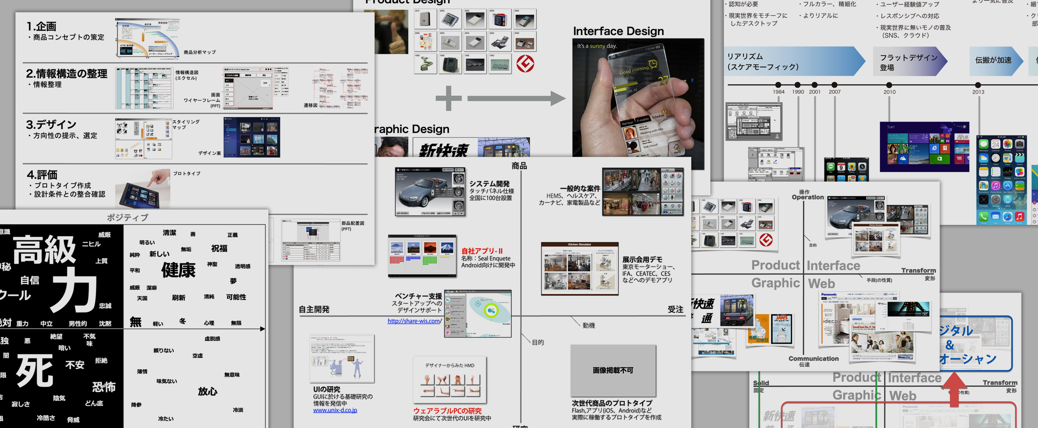Screen dimensions: 1038x428
Task: Select the 2013 timeline dot
Action: tap(978, 85)
